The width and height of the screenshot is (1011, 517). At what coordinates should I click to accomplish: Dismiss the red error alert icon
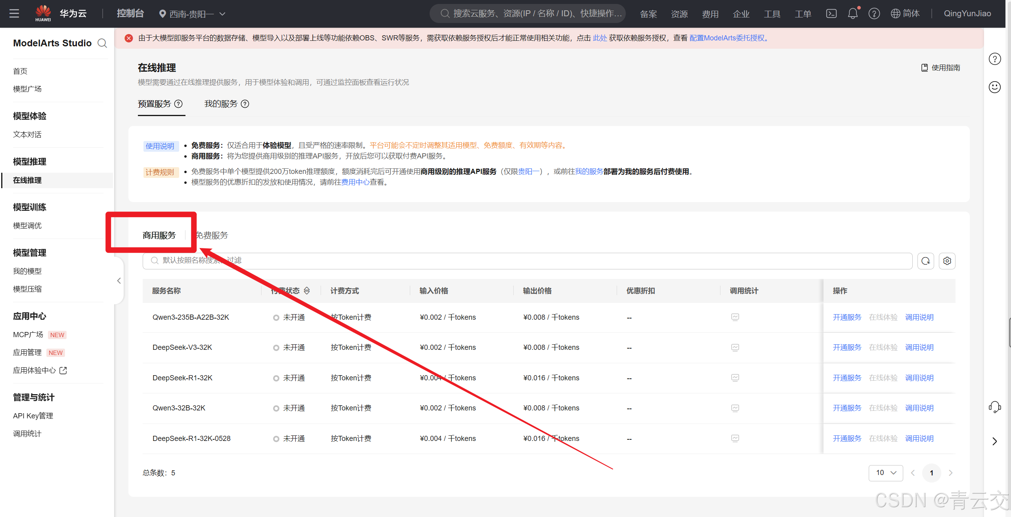click(x=129, y=38)
